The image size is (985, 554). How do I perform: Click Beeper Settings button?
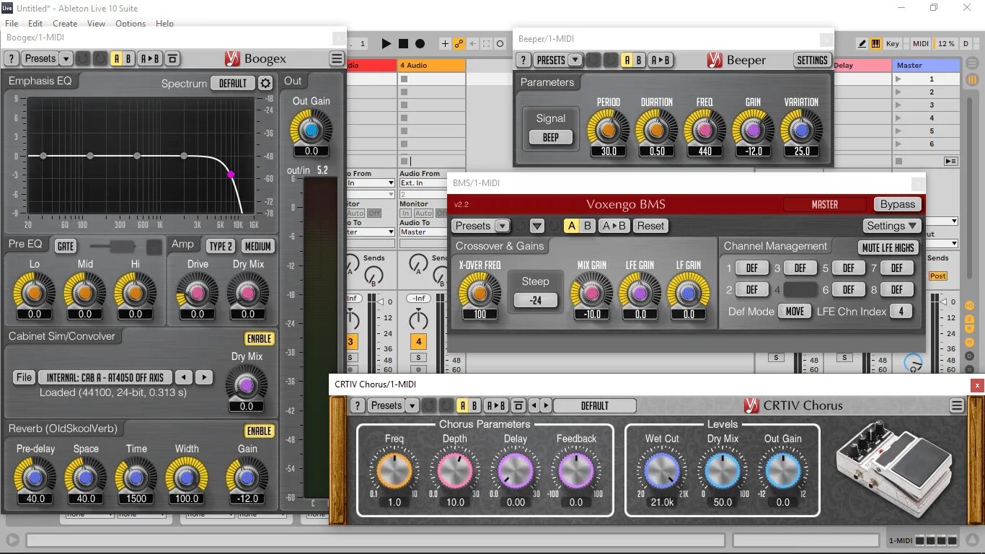pyautogui.click(x=812, y=60)
